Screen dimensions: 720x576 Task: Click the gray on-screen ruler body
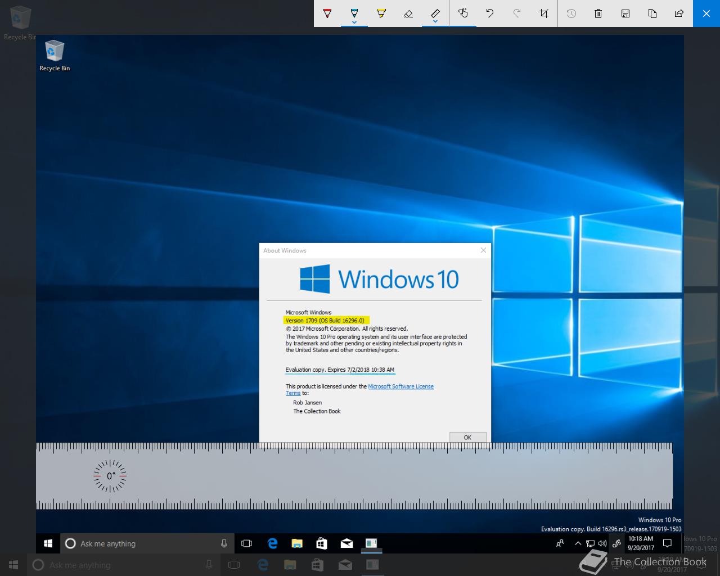point(354,476)
